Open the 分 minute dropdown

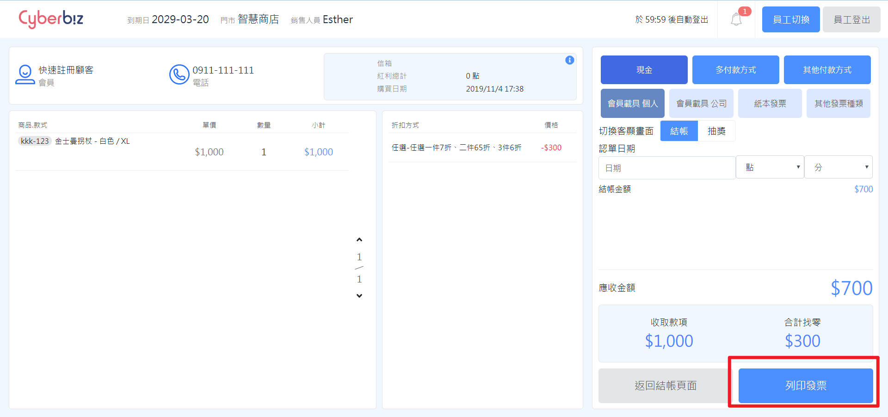pos(838,167)
